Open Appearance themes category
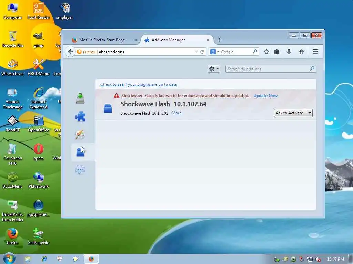353x264 pixels. [x=80, y=134]
